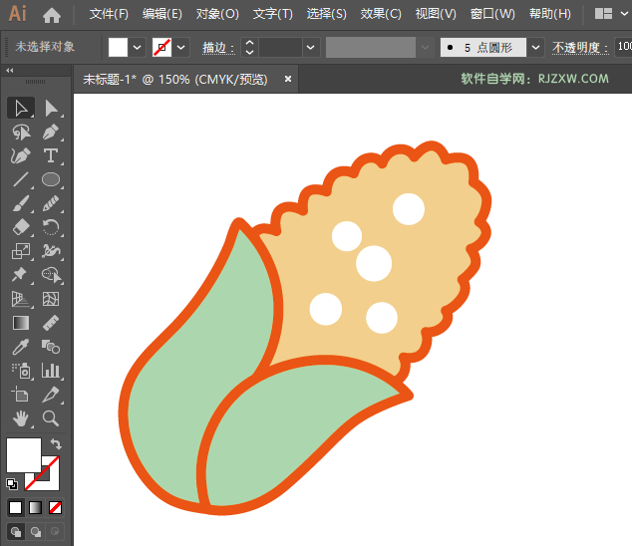The image size is (632, 546).
Task: Click the 描边 stroke label link
Action: (x=217, y=47)
